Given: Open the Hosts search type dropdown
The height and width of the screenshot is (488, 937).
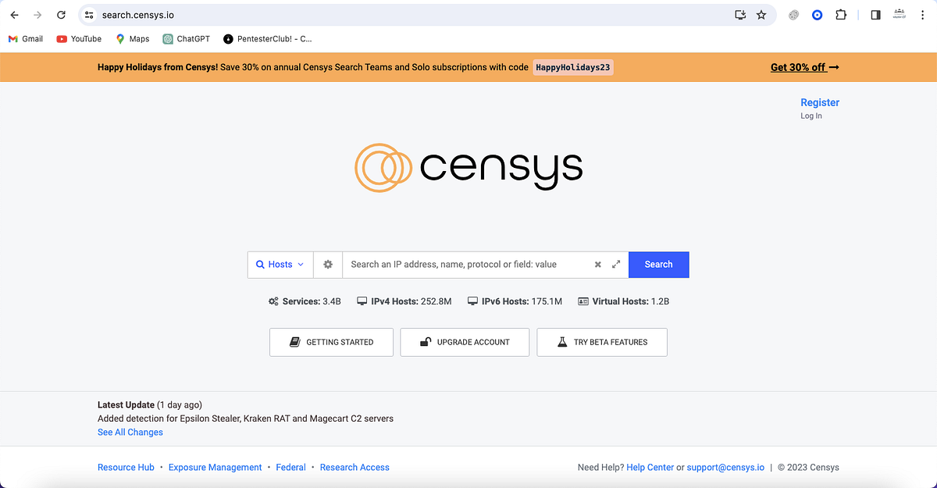Looking at the screenshot, I should pos(280,265).
